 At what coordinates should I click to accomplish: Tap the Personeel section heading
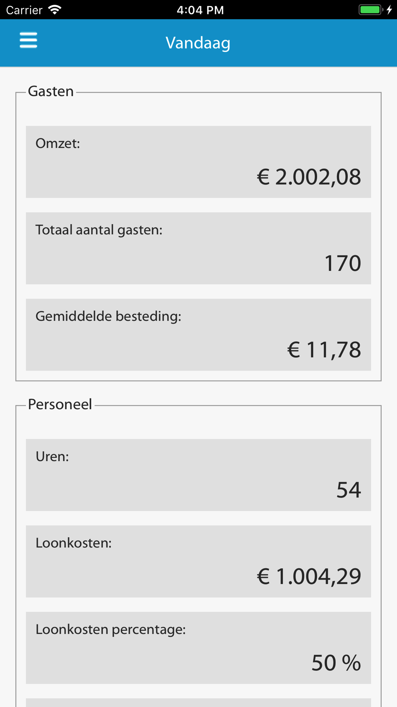point(60,404)
